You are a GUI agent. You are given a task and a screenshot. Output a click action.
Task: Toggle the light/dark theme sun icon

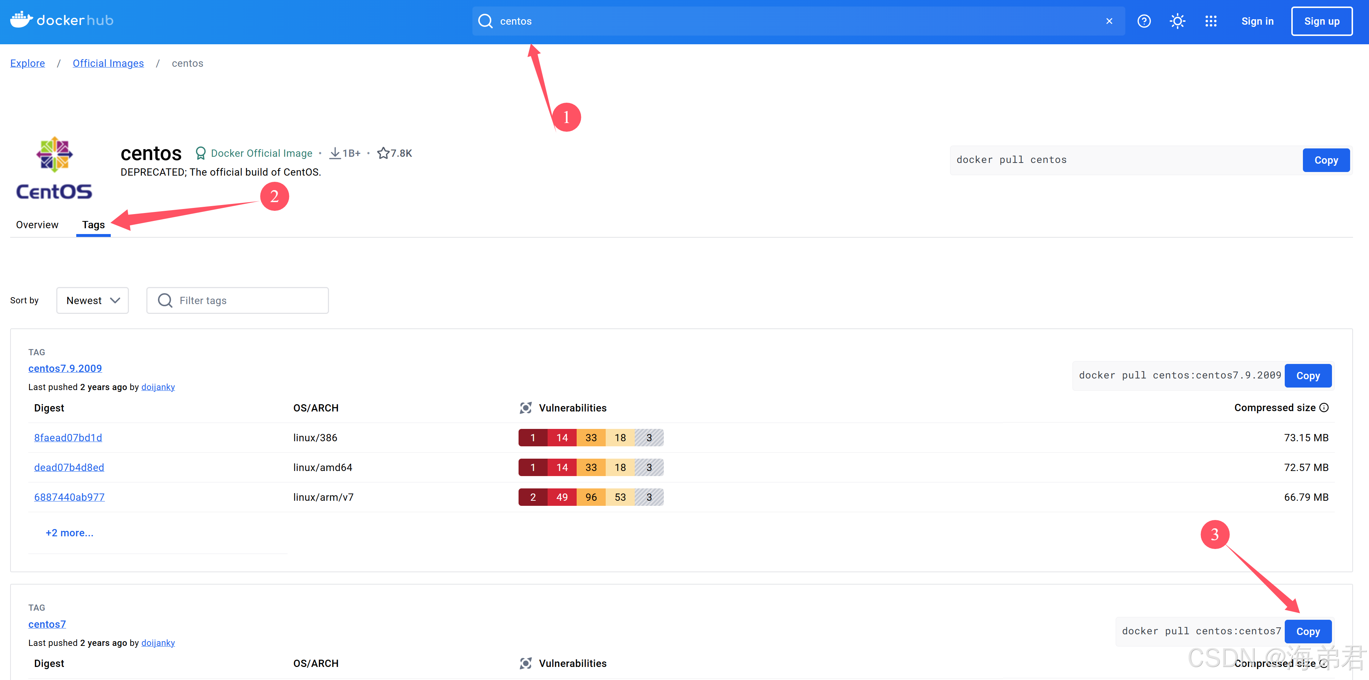point(1177,21)
